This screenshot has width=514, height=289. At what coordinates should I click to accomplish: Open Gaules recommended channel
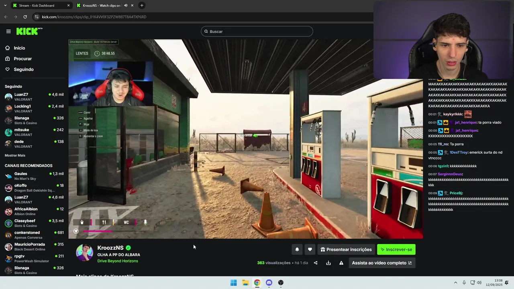tap(34, 176)
